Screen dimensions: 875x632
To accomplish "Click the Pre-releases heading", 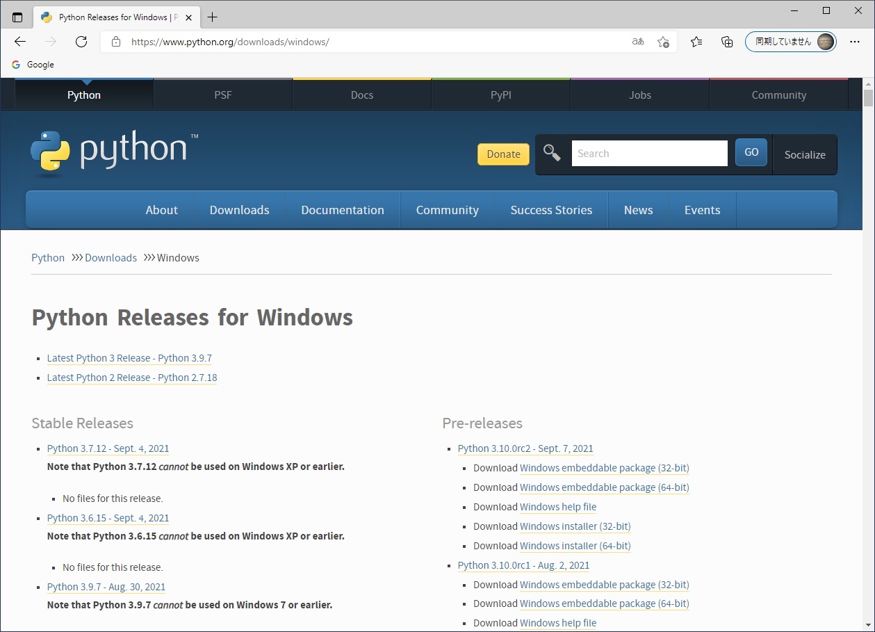I will [482, 423].
